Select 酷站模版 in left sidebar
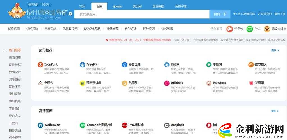Screen dimensions: 287x140 (x=15, y=101)
